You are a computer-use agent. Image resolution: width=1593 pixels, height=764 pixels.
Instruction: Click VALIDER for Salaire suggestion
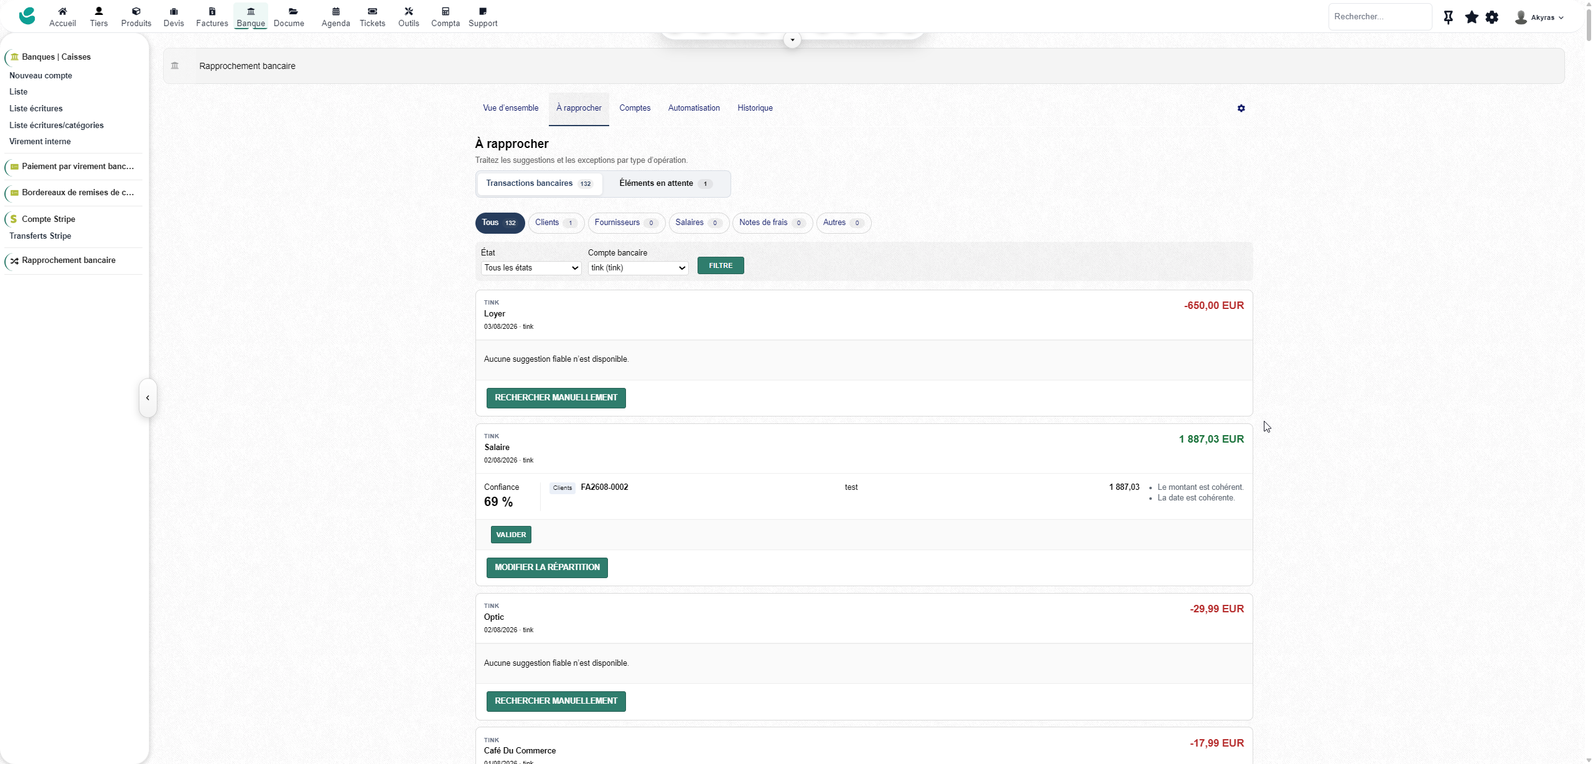pyautogui.click(x=511, y=535)
